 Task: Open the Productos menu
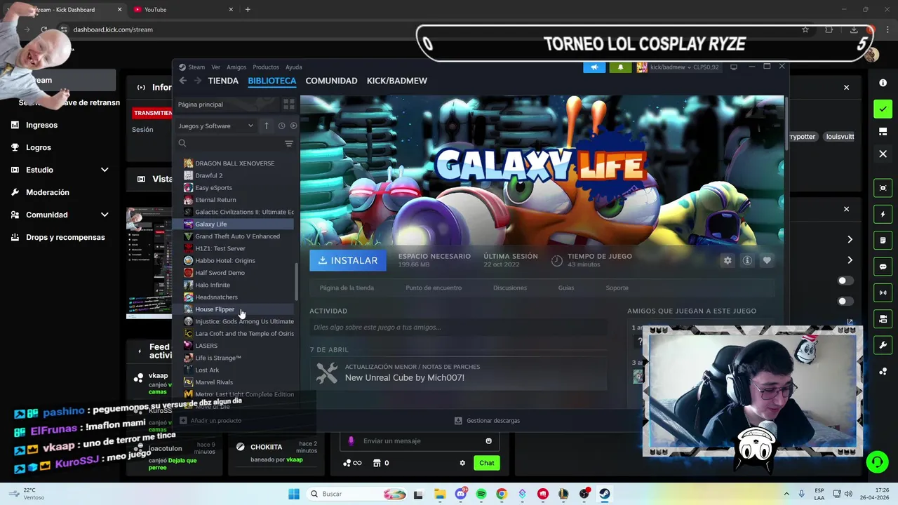point(266,67)
